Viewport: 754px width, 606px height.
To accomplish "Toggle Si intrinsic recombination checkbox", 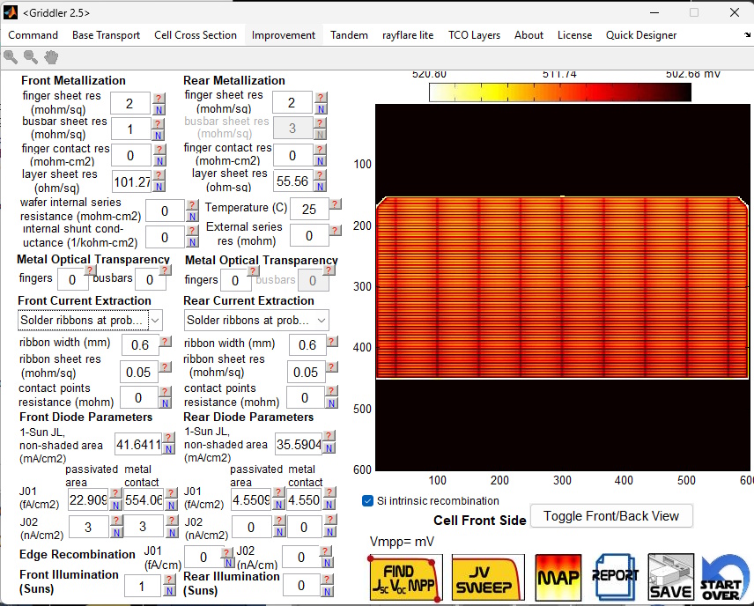I will coord(368,501).
